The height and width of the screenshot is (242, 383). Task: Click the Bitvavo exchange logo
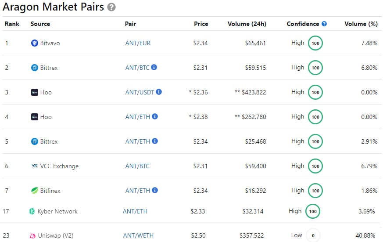(35, 43)
